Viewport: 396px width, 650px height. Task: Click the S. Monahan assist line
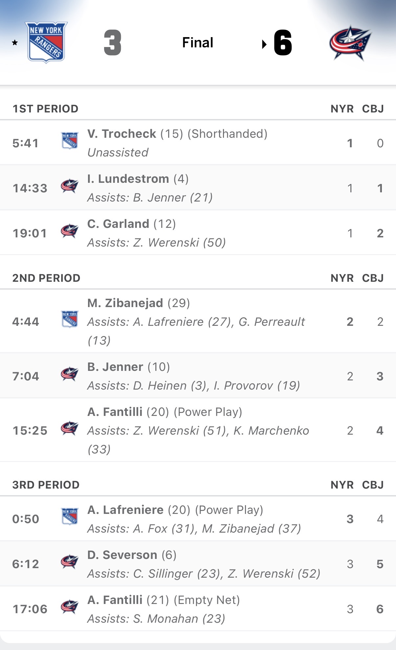[x=156, y=619]
